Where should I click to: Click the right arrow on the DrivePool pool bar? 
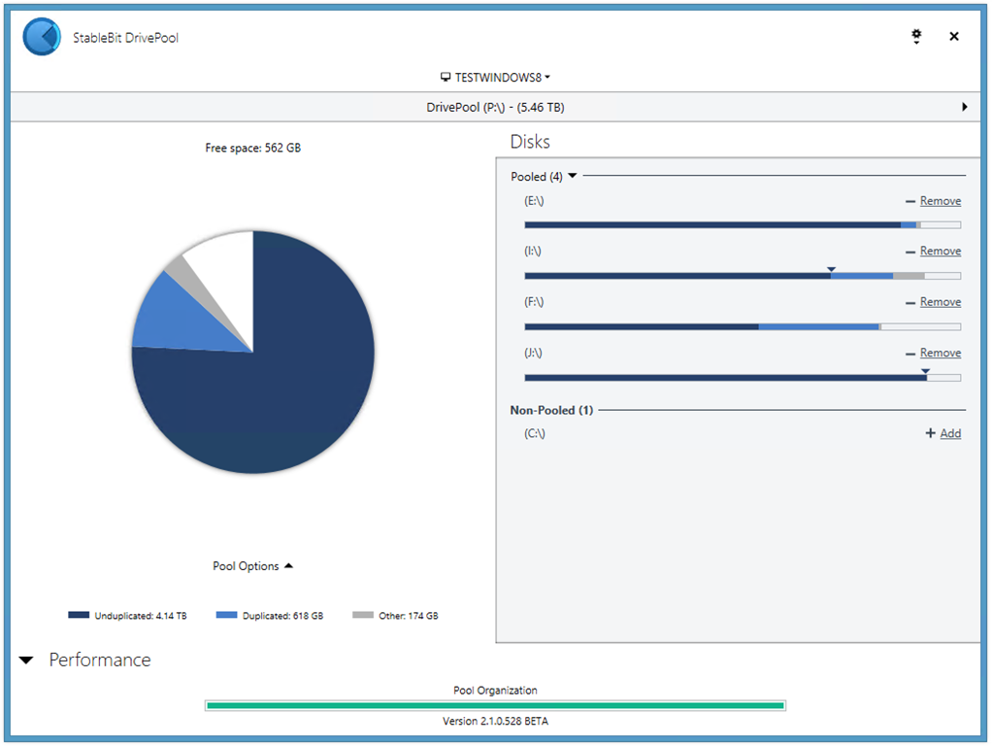pos(964,107)
